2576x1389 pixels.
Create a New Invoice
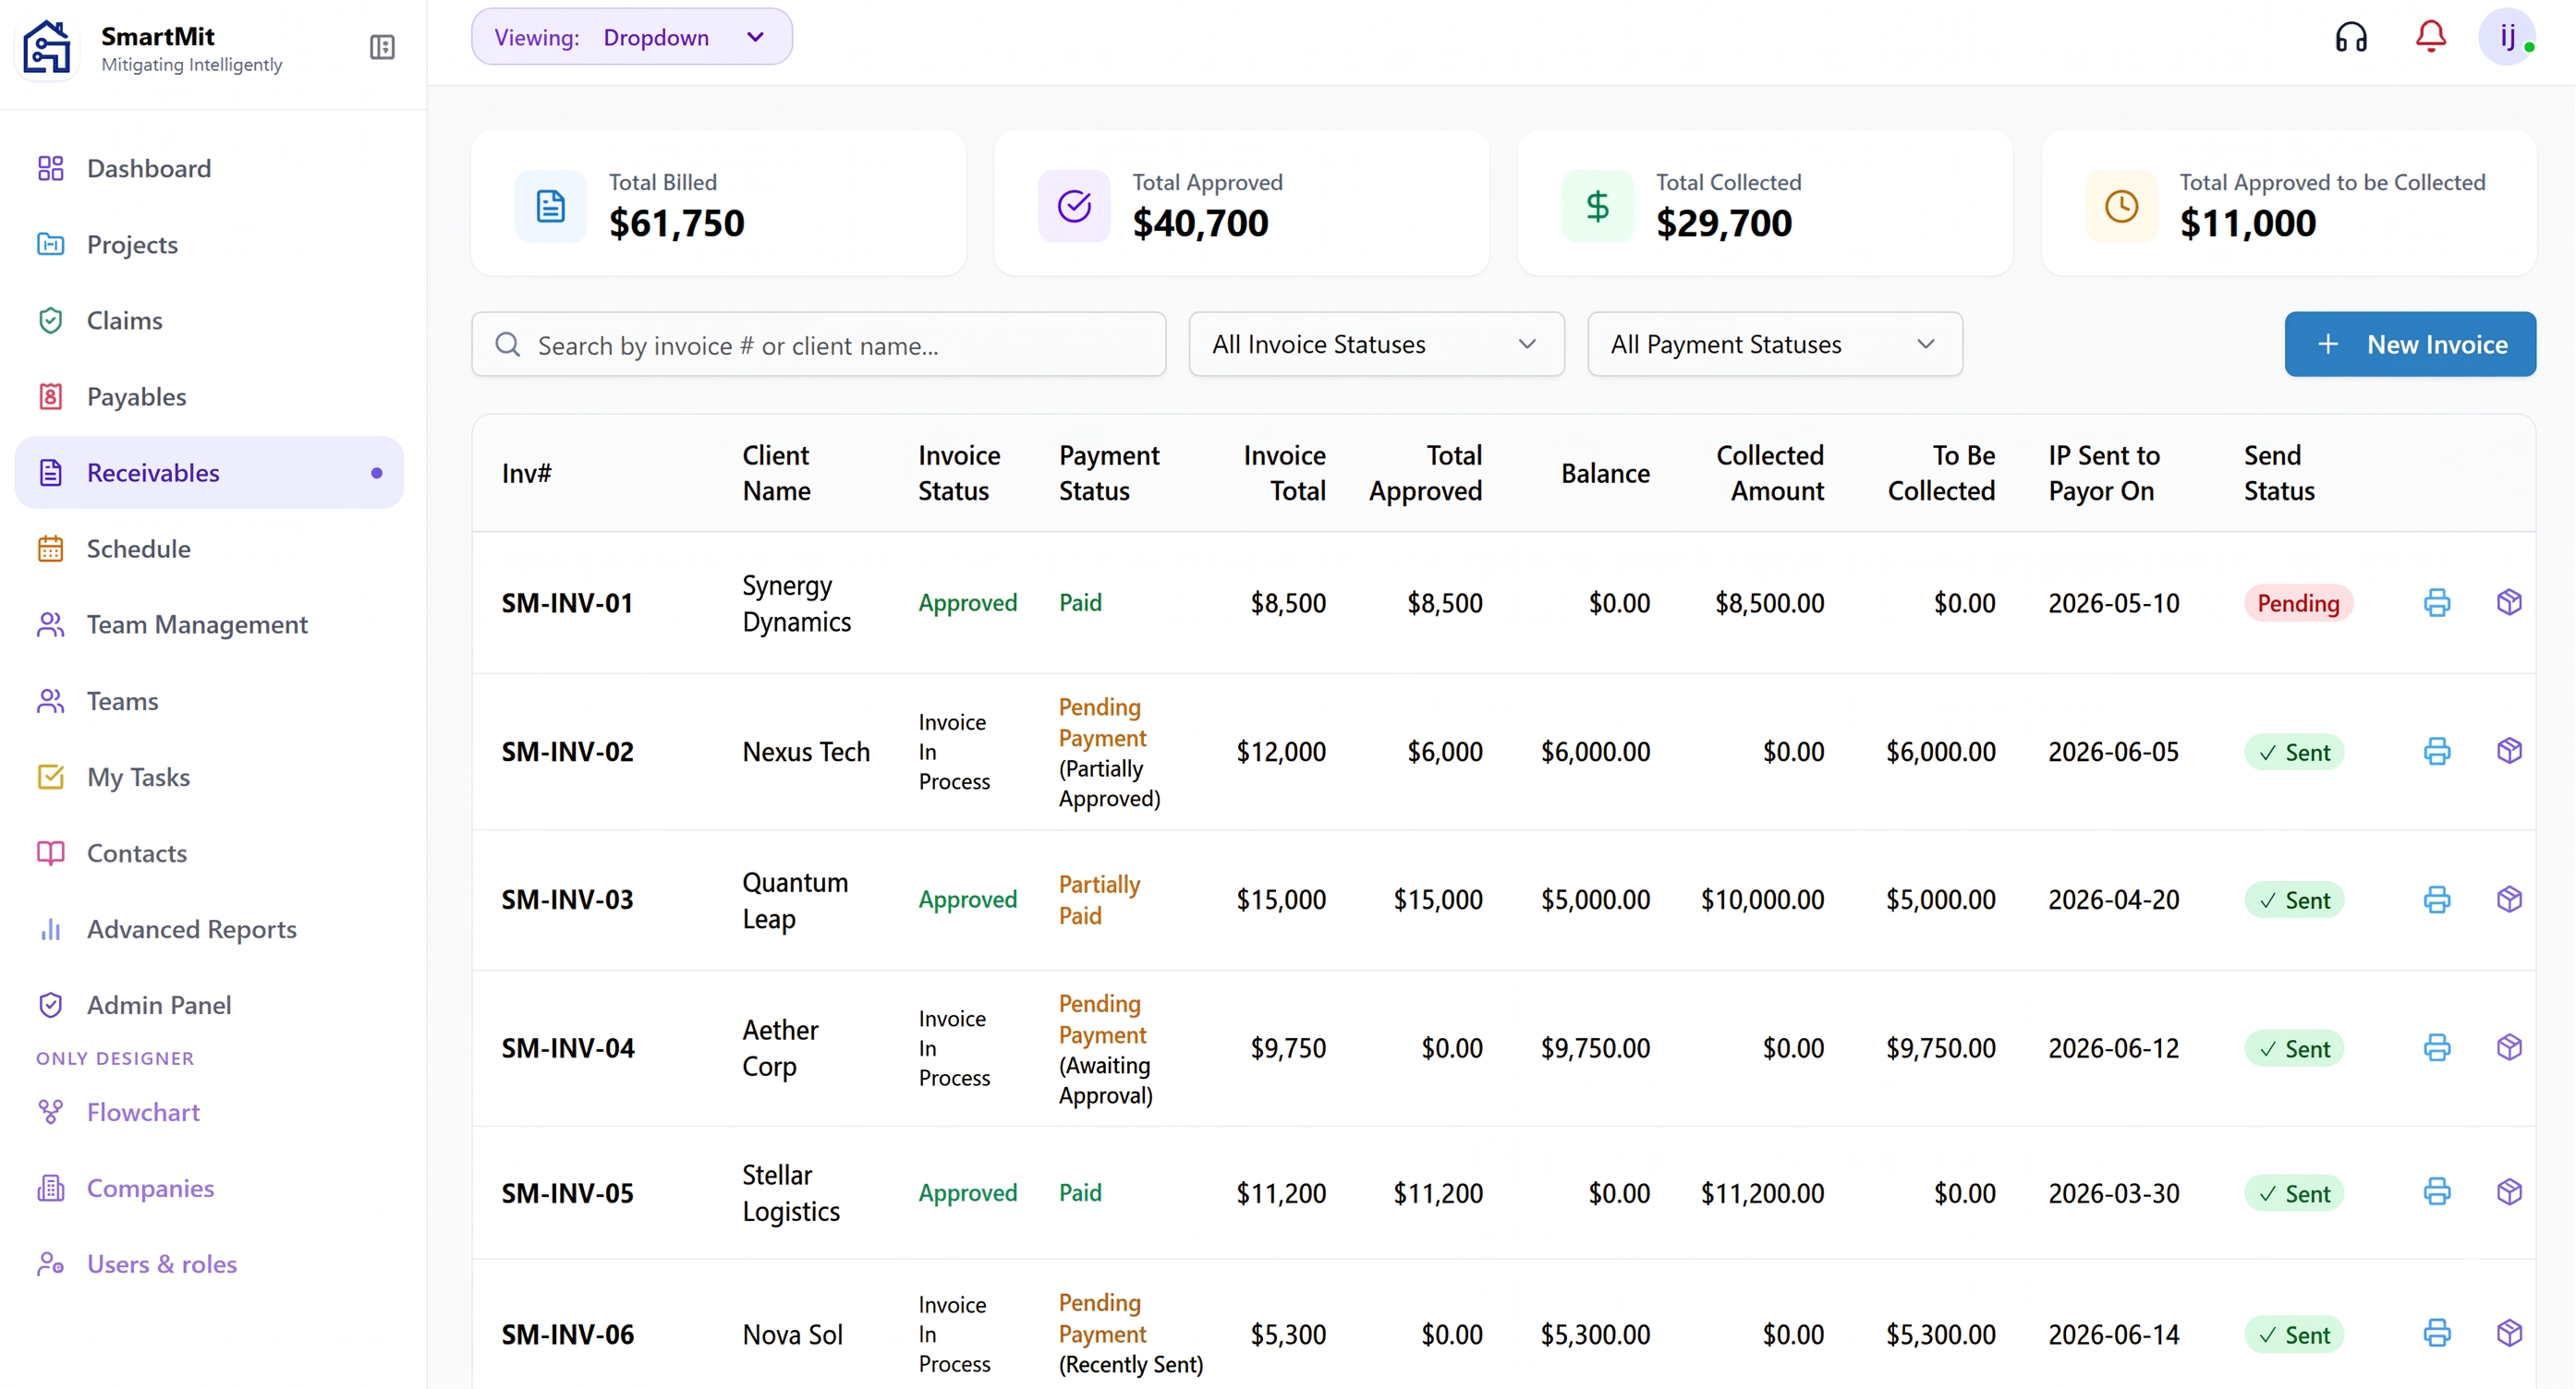[2410, 344]
